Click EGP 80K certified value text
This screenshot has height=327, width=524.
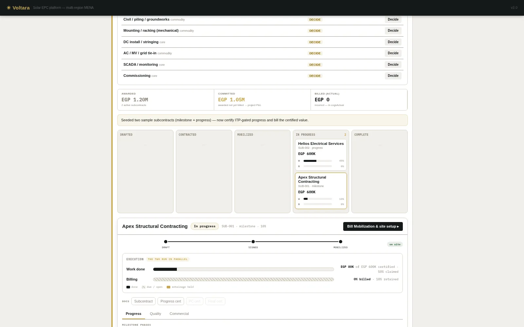[347, 267]
